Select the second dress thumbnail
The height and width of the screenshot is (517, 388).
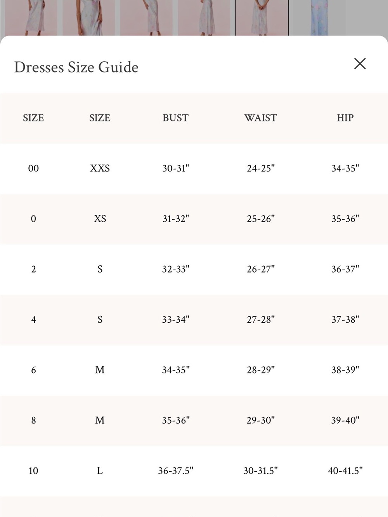pos(88,18)
